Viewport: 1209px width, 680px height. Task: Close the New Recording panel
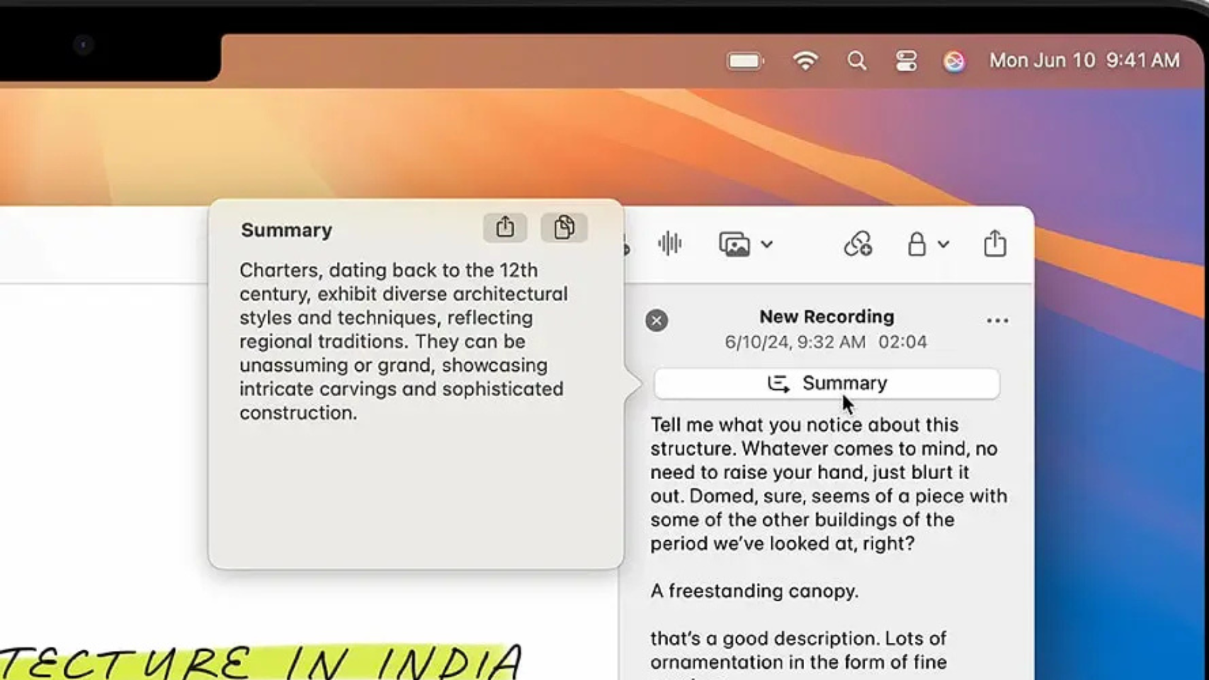point(656,320)
